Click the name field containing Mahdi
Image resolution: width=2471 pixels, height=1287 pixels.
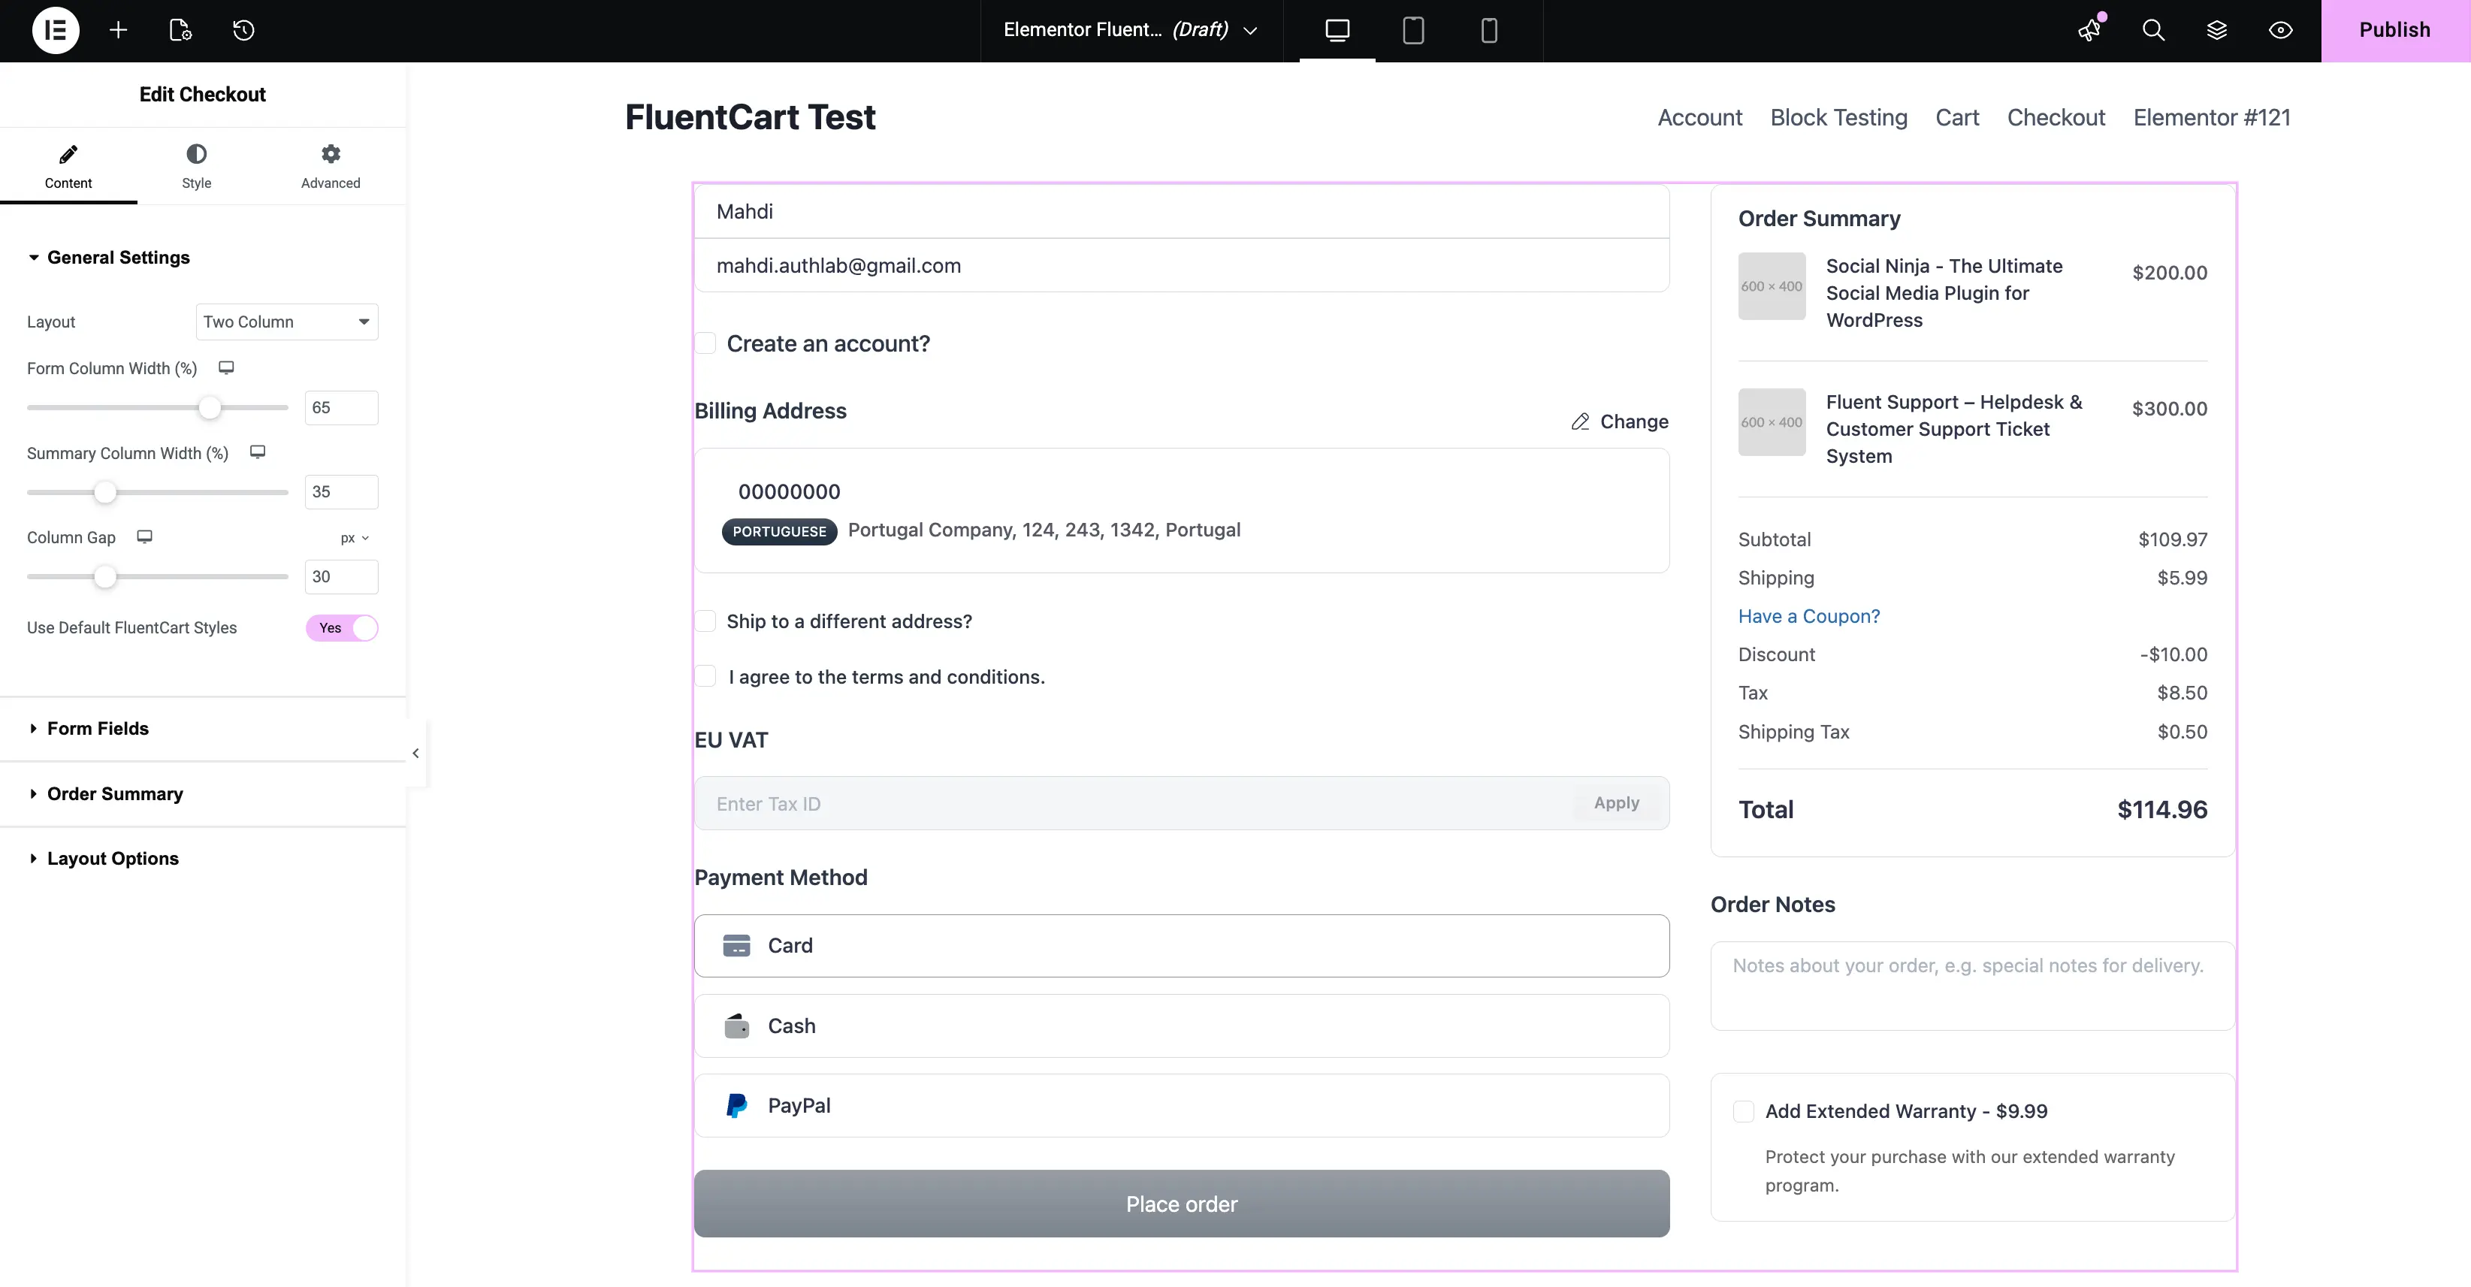point(1181,211)
